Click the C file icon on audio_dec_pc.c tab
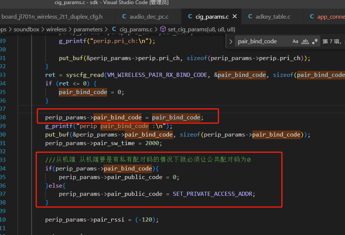 [x=124, y=16]
